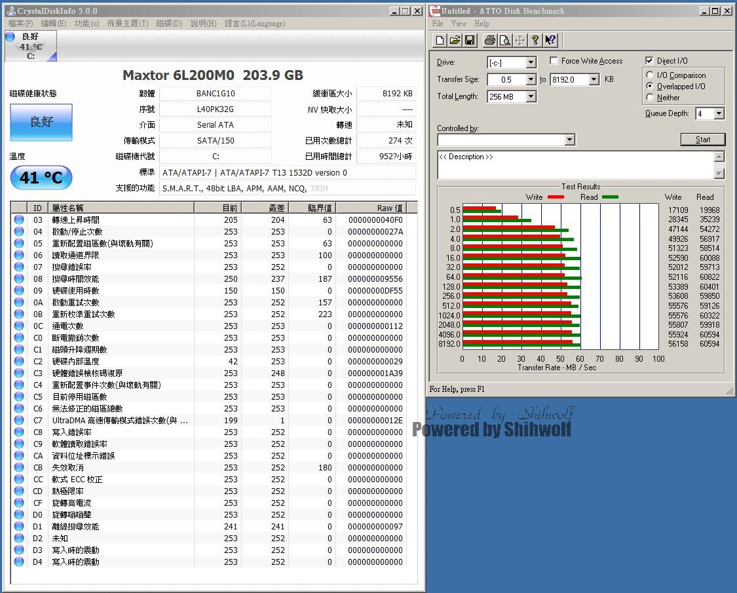Image resolution: width=737 pixels, height=593 pixels.
Task: Expand the Transfer Size minimum dropdown 0.5
Action: [x=531, y=79]
